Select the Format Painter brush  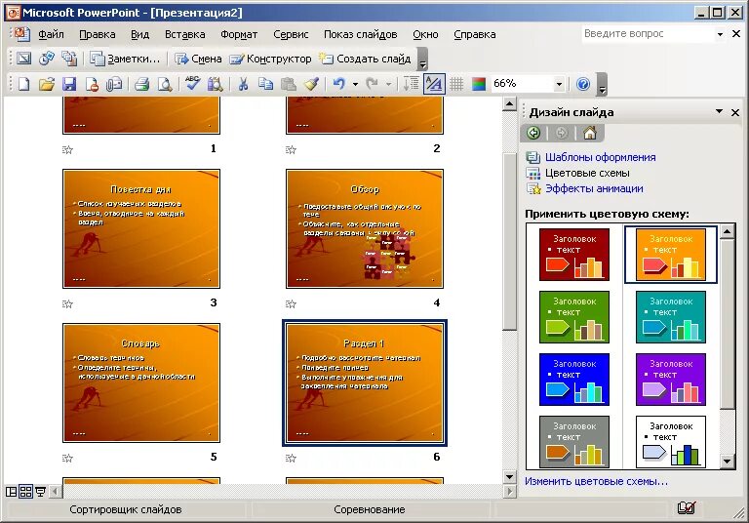click(x=311, y=84)
